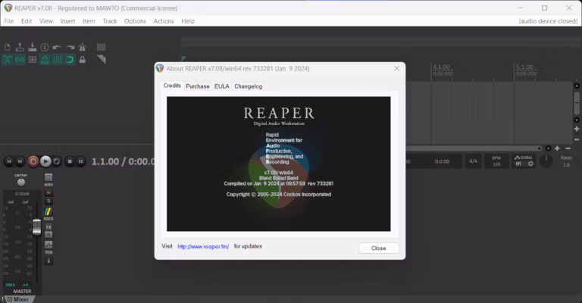
Task: Mute the master track with M button
Action: tap(48, 192)
